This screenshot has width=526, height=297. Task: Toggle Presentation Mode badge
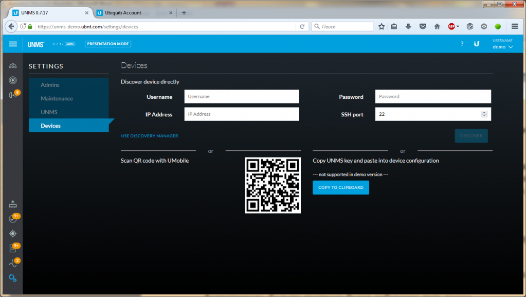coord(108,44)
